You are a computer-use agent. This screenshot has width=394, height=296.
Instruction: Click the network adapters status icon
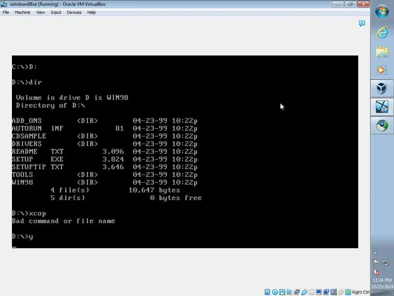coord(297,292)
